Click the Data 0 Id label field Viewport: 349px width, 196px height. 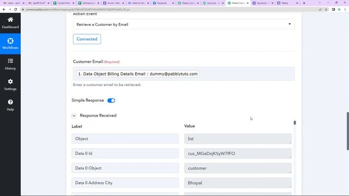125,154
